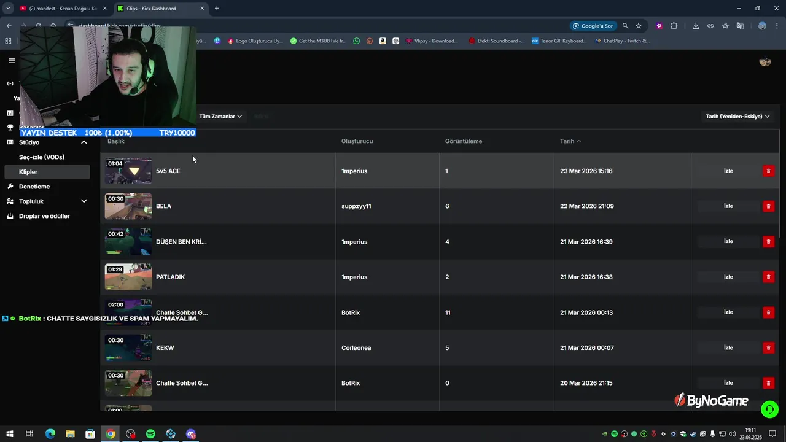Open the browser extensions puzzle icon
Image resolution: width=786 pixels, height=442 pixels.
click(674, 26)
